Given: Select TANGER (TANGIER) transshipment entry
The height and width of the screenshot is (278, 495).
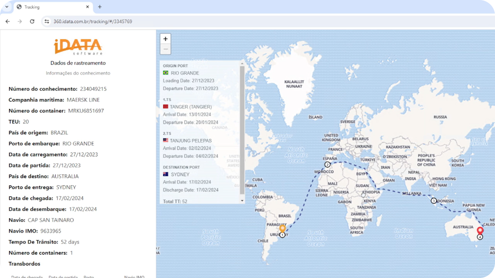Looking at the screenshot, I should coord(190,107).
